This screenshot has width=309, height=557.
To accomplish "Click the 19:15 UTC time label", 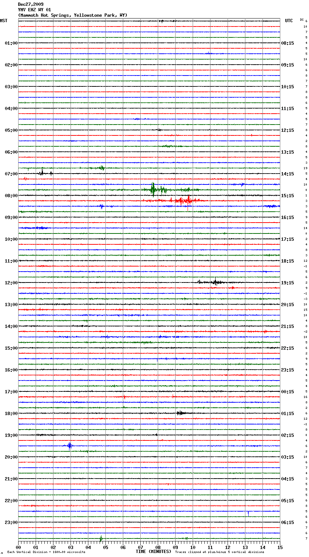I will [288, 283].
